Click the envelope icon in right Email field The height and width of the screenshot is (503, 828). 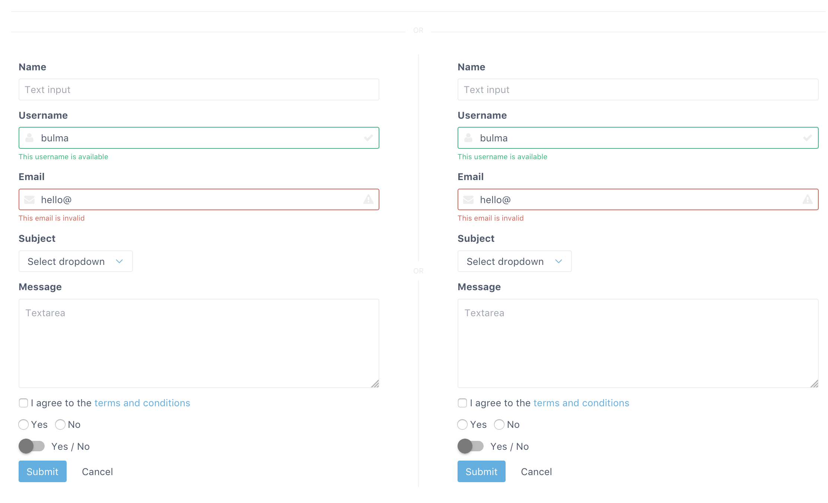pyautogui.click(x=468, y=200)
